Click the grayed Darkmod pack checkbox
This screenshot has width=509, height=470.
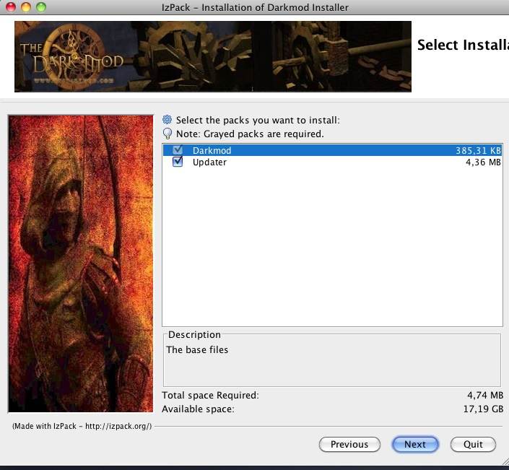pyautogui.click(x=178, y=149)
